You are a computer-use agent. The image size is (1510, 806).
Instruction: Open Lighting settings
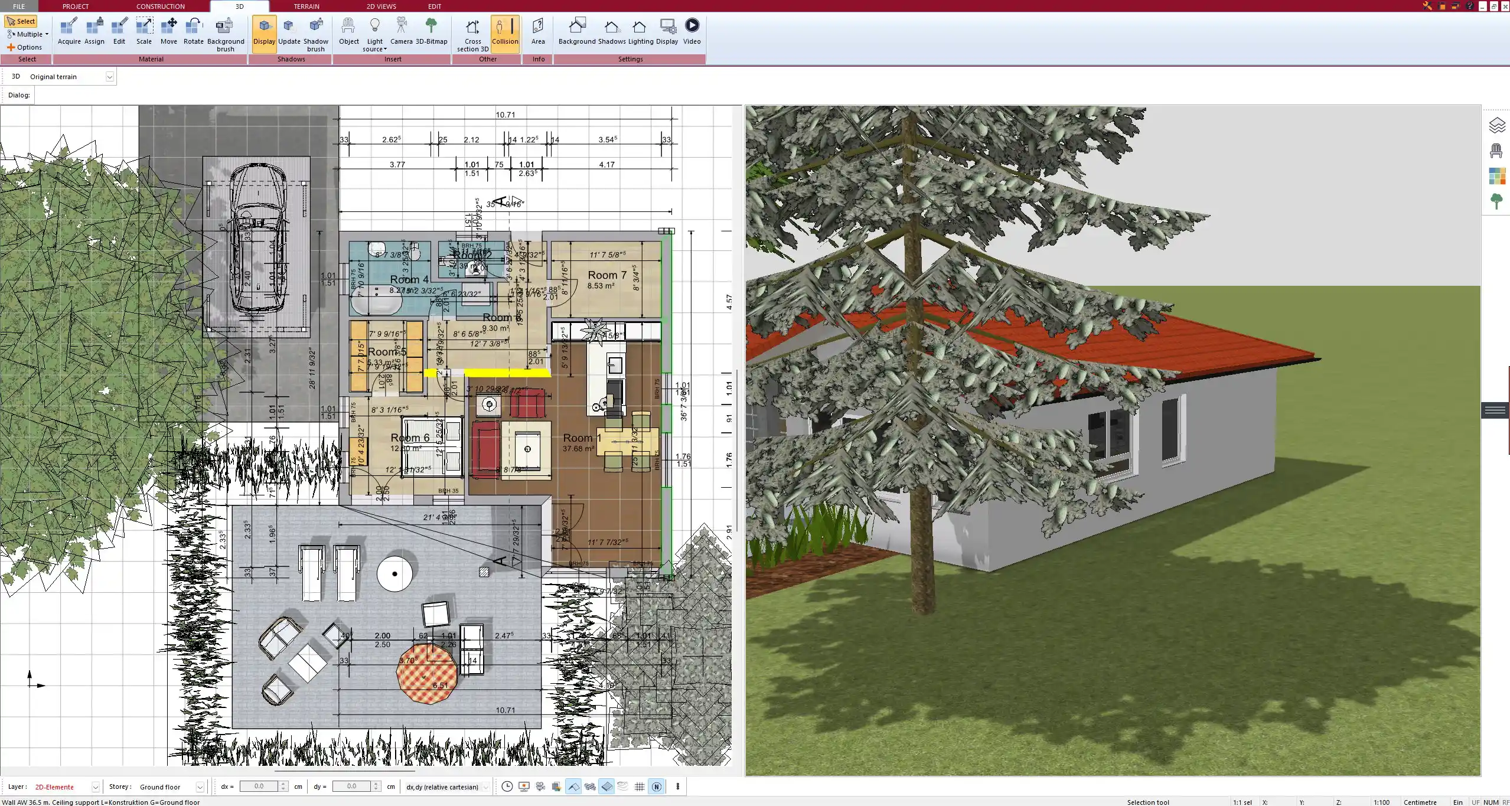point(641,32)
